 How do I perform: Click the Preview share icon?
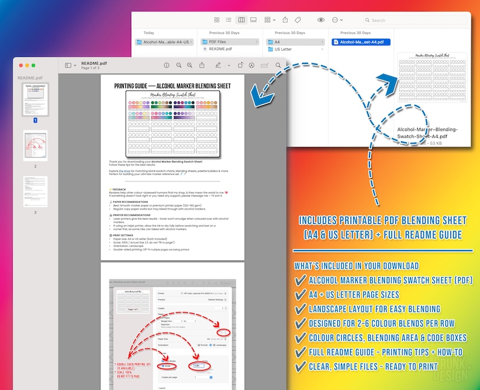(x=202, y=65)
